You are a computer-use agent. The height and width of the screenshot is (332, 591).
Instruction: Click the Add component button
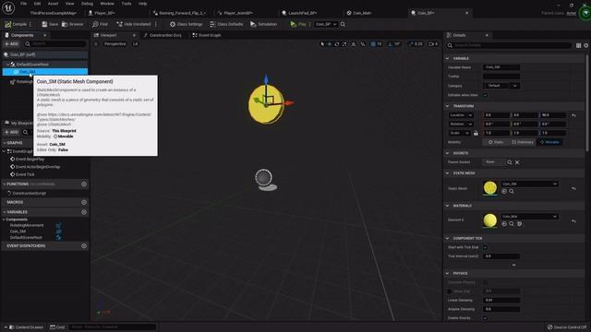point(11,43)
